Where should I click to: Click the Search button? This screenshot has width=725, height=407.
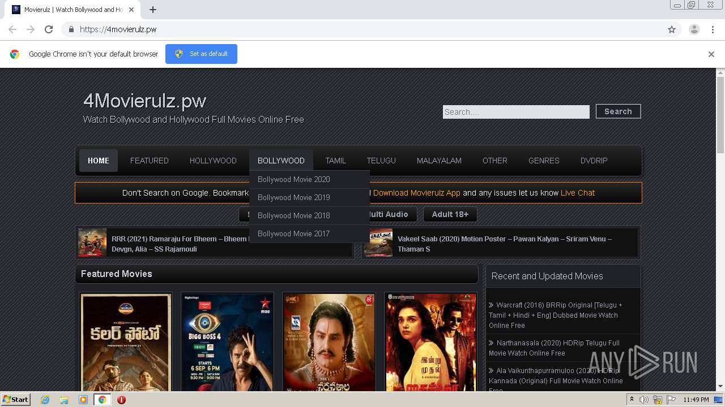(x=618, y=111)
